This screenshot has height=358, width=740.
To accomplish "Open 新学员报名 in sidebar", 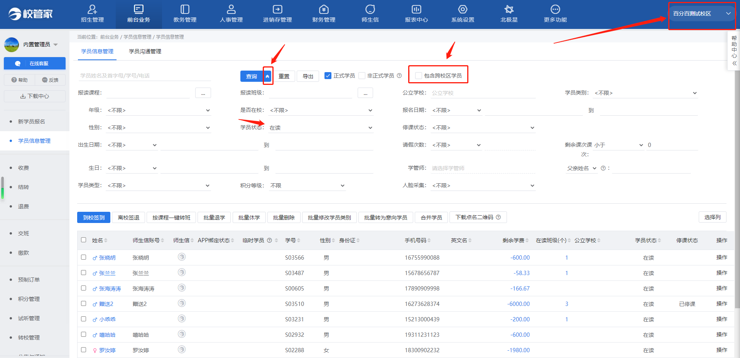I will 32,122.
